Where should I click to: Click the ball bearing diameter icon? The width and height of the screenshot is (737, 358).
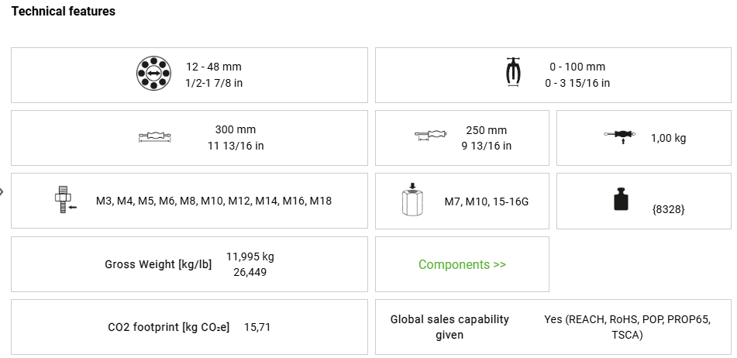click(153, 74)
